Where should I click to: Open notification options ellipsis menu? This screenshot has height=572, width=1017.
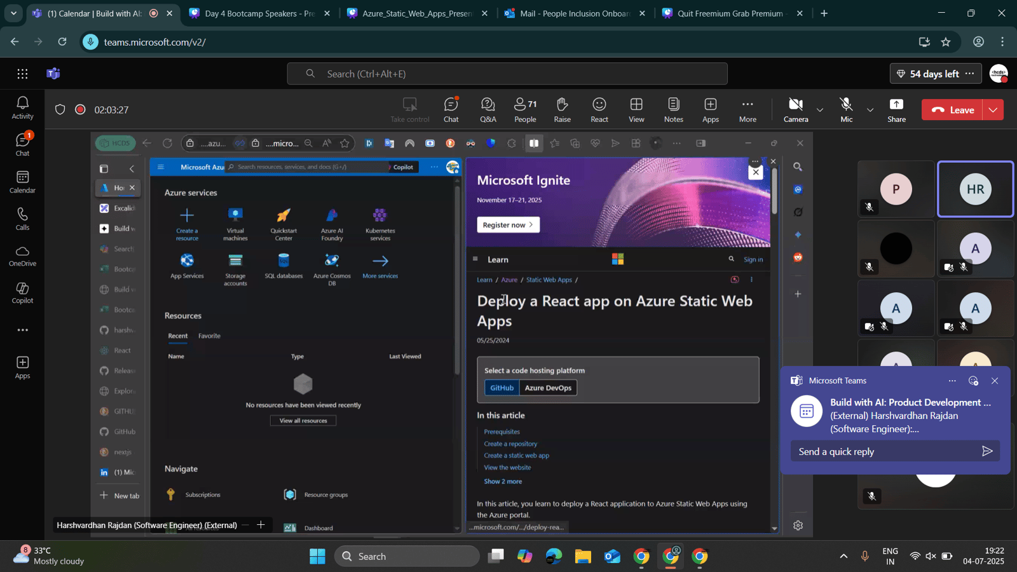click(952, 381)
